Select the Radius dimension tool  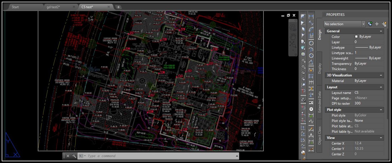coord(311,43)
